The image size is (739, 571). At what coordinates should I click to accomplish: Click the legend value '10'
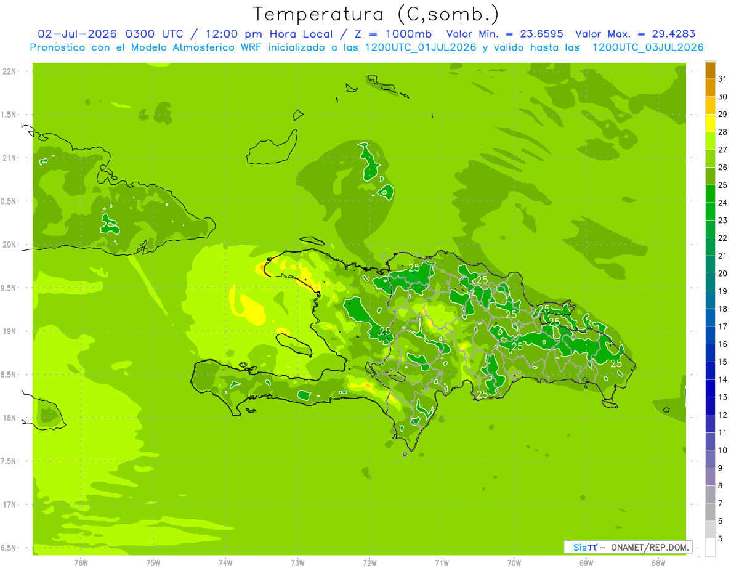(x=722, y=450)
